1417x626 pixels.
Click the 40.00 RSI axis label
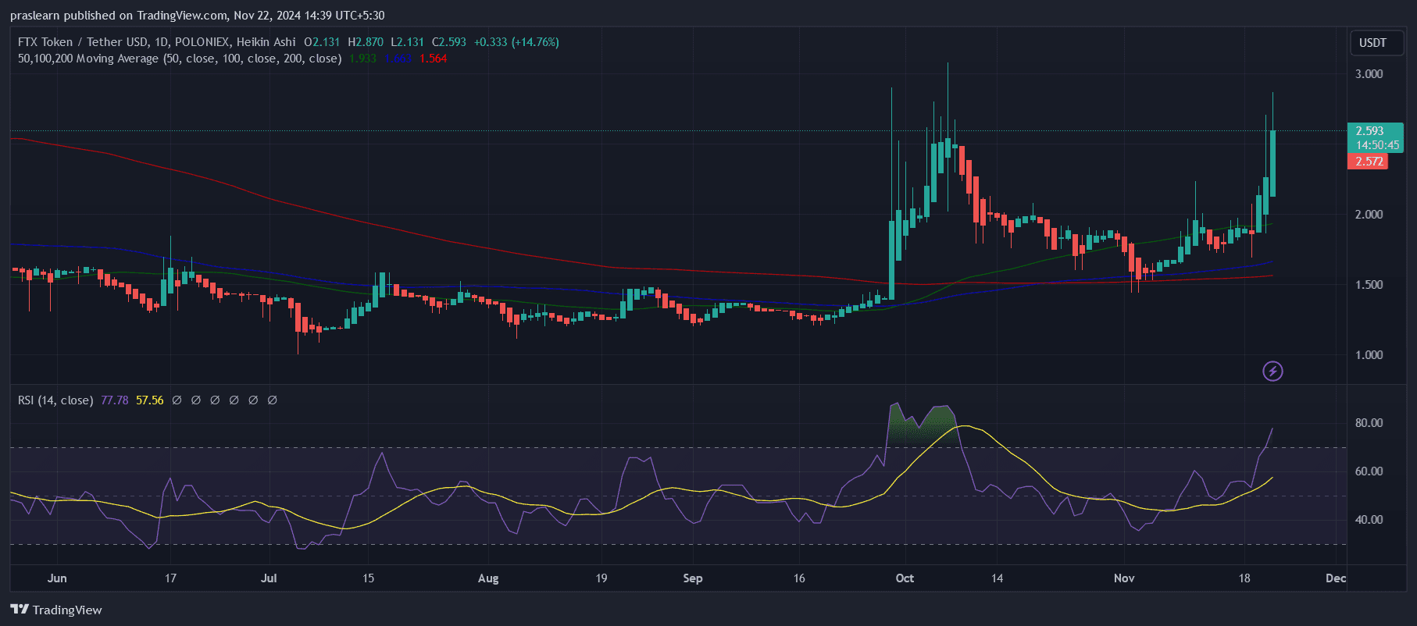(1369, 520)
